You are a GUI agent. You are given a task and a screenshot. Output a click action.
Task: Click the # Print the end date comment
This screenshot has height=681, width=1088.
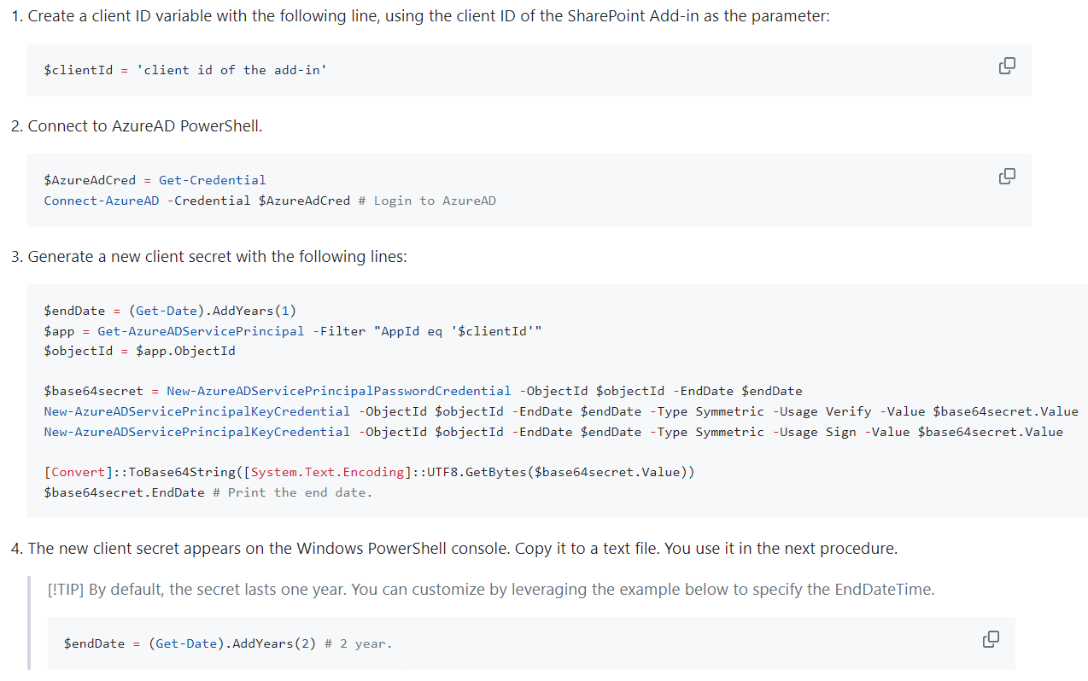(286, 492)
